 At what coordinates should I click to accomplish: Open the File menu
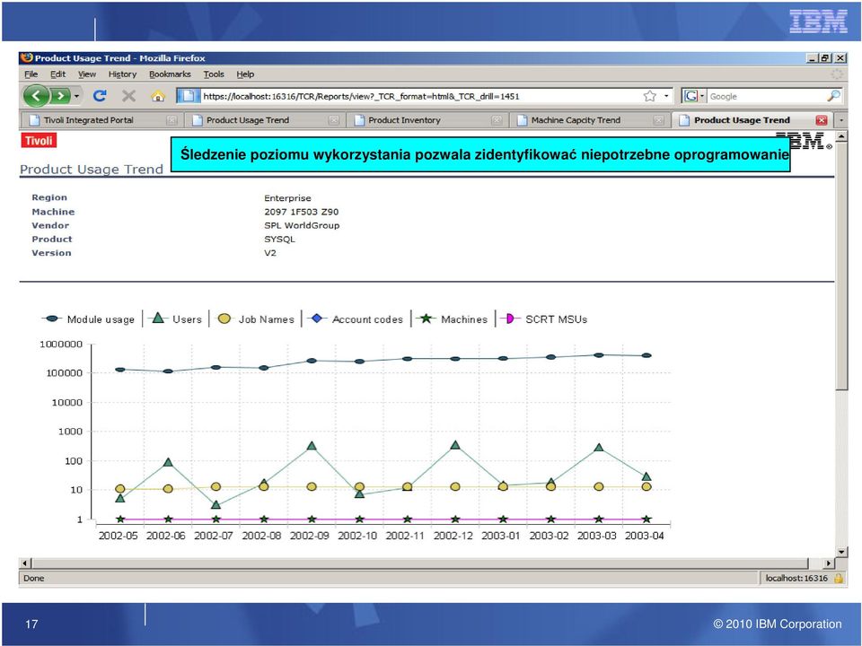(x=31, y=74)
